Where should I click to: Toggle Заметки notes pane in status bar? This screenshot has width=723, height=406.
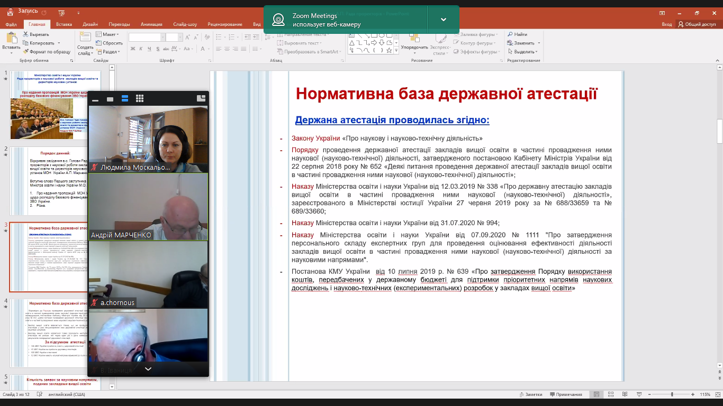531,394
